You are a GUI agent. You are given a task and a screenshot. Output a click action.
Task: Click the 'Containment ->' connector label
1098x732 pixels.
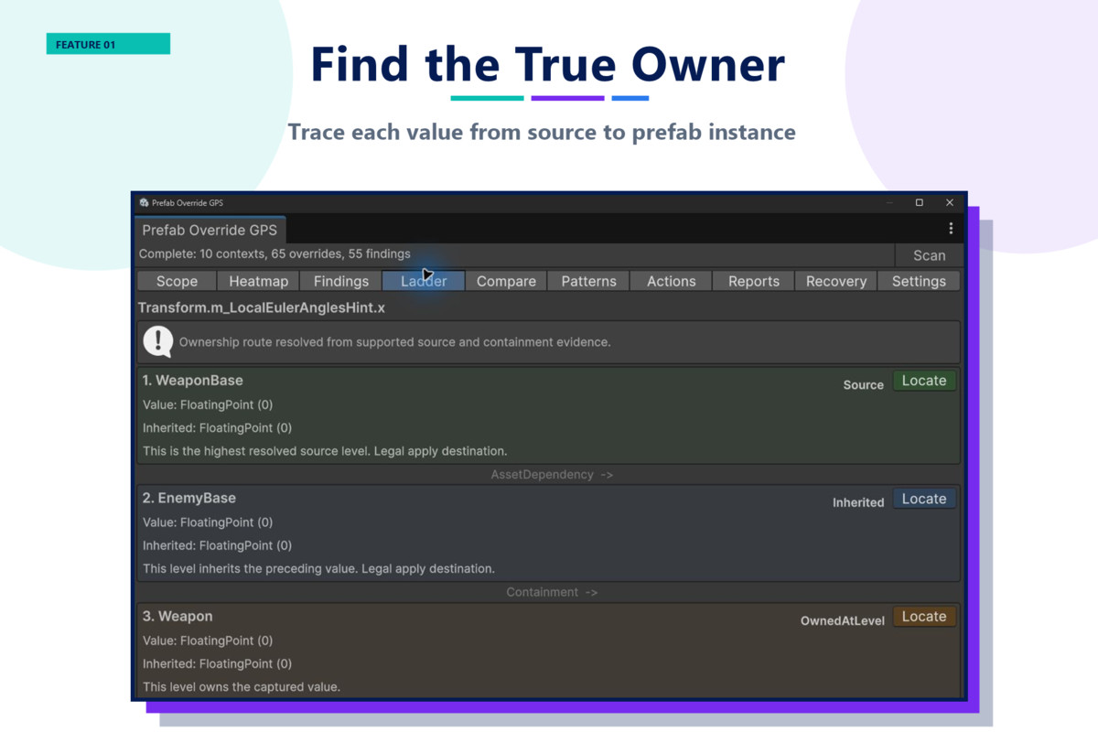[552, 592]
